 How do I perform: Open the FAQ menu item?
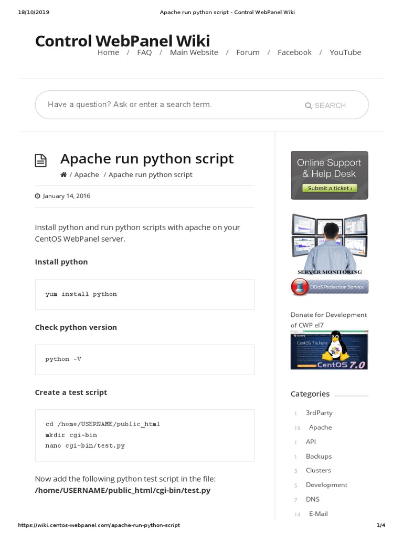pyautogui.click(x=144, y=53)
